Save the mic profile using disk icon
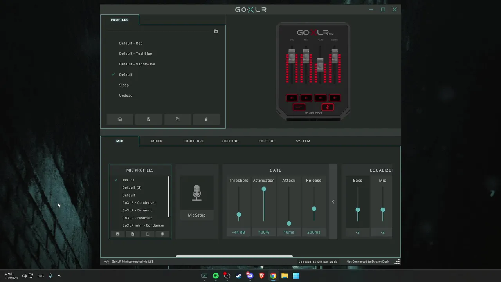This screenshot has width=501, height=282. coord(118,234)
